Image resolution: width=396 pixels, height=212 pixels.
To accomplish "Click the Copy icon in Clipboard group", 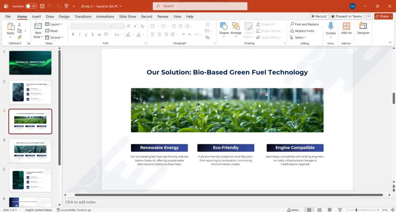I will coord(19,31).
